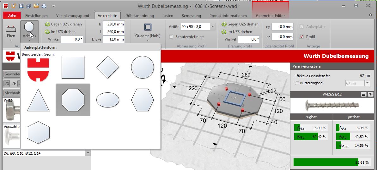Pick the triangle anchor plate shape
The image size is (377, 170).
click(38, 100)
